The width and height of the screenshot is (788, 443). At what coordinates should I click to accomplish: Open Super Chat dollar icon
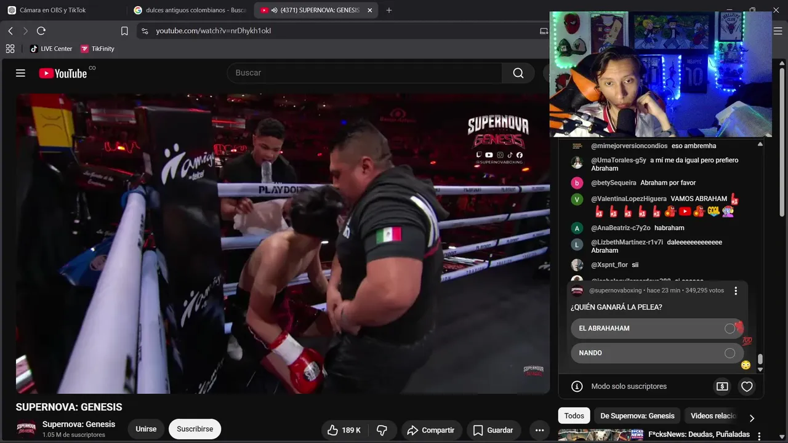[722, 386]
